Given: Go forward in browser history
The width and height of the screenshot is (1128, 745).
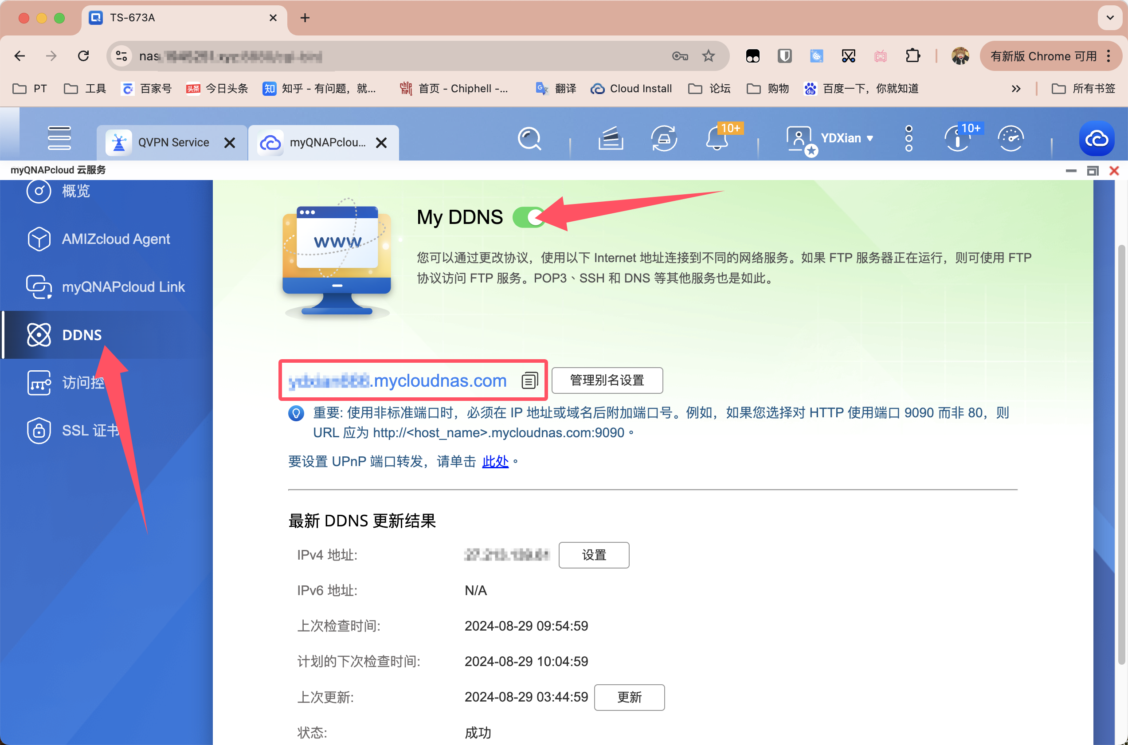Looking at the screenshot, I should [x=51, y=56].
